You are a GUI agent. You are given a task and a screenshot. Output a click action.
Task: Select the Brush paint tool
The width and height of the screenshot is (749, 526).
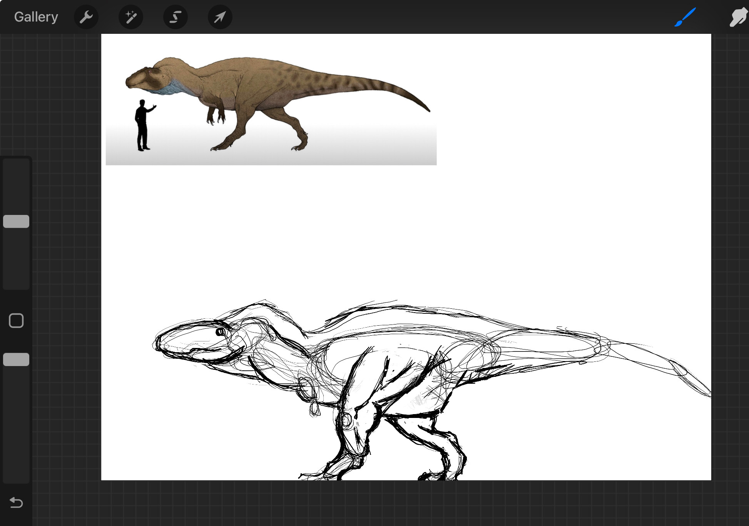tap(685, 17)
